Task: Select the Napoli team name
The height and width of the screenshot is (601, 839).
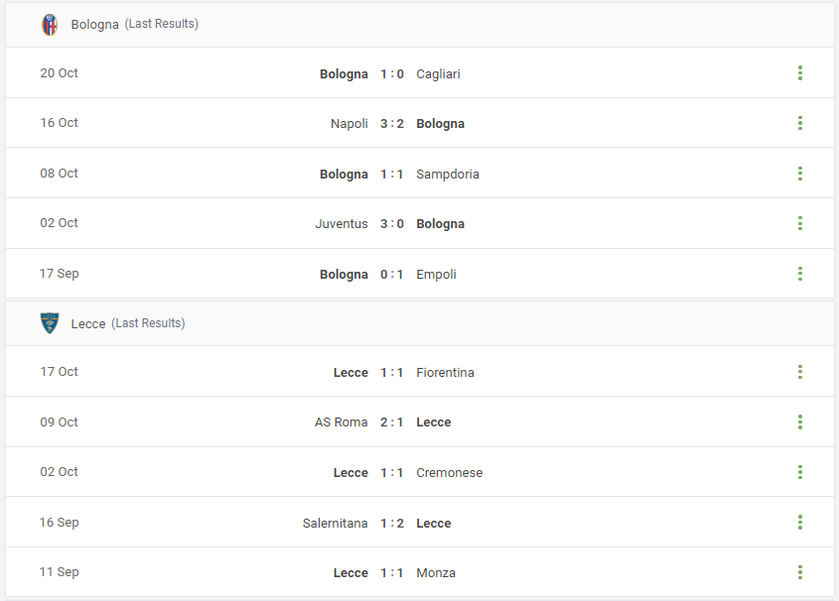Action: (x=349, y=123)
